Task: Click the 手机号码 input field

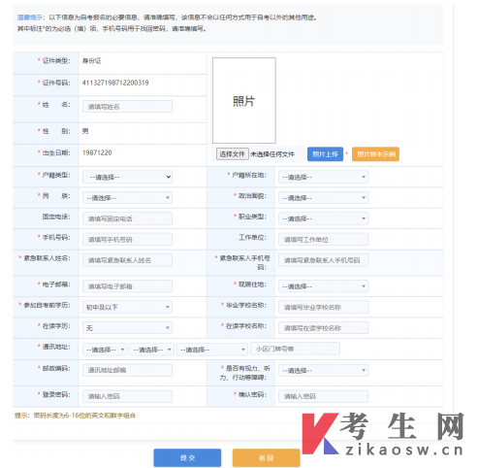Action: tap(127, 240)
